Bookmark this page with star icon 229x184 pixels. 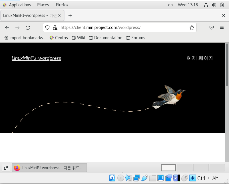pyautogui.click(x=192, y=27)
